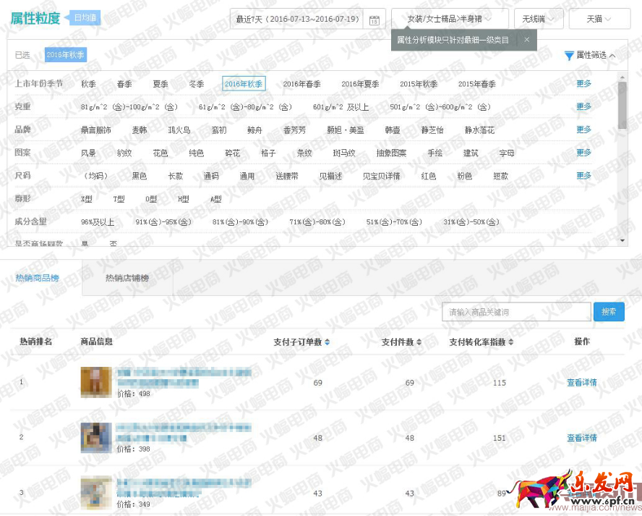Toggle the 日均值 badge

[x=85, y=17]
